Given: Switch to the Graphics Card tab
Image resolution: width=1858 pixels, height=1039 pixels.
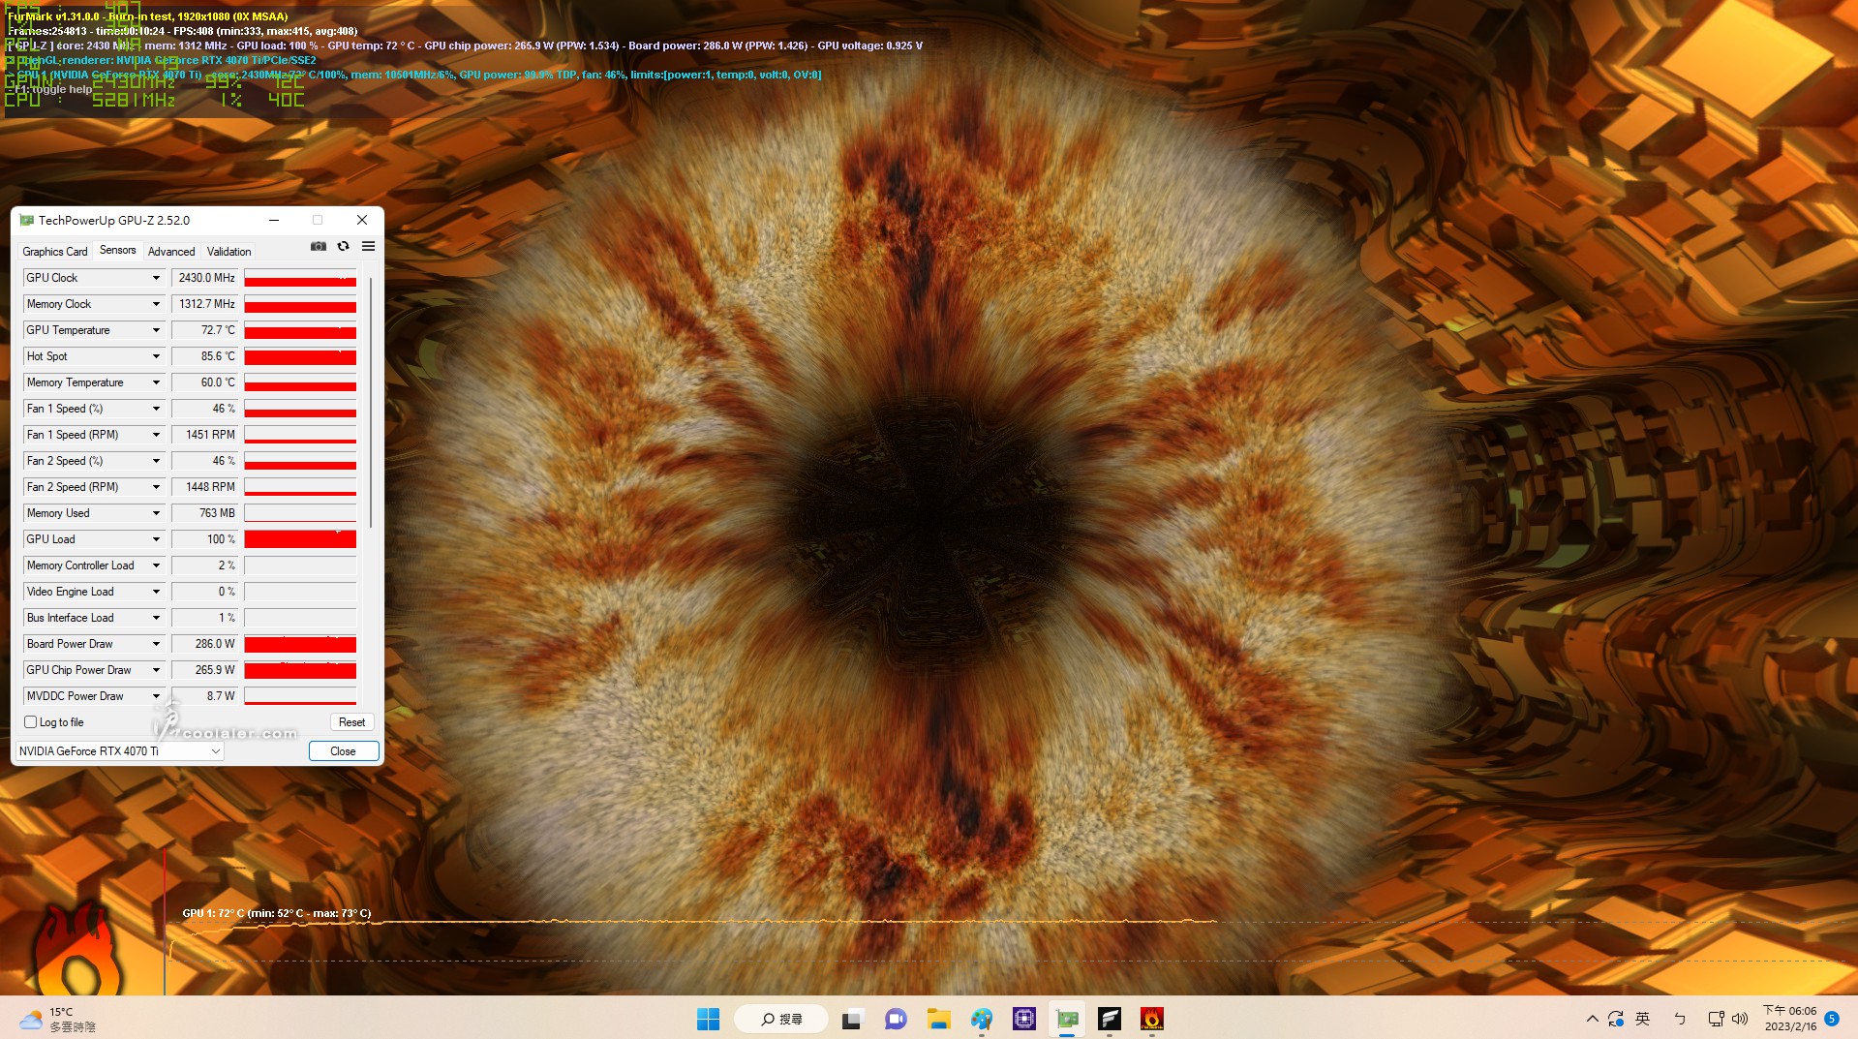Looking at the screenshot, I should pos(55,252).
